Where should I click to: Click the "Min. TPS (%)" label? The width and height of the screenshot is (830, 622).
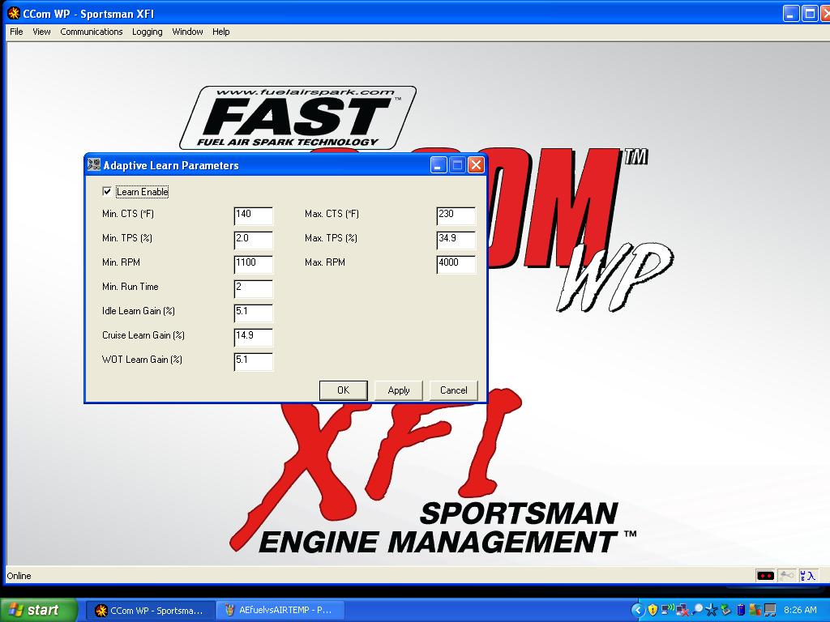point(127,238)
